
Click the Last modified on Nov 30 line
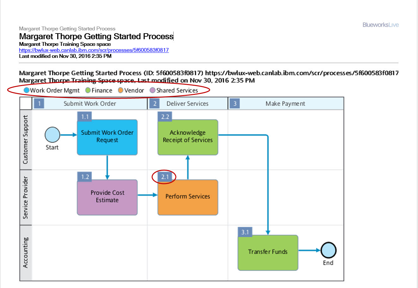click(65, 56)
